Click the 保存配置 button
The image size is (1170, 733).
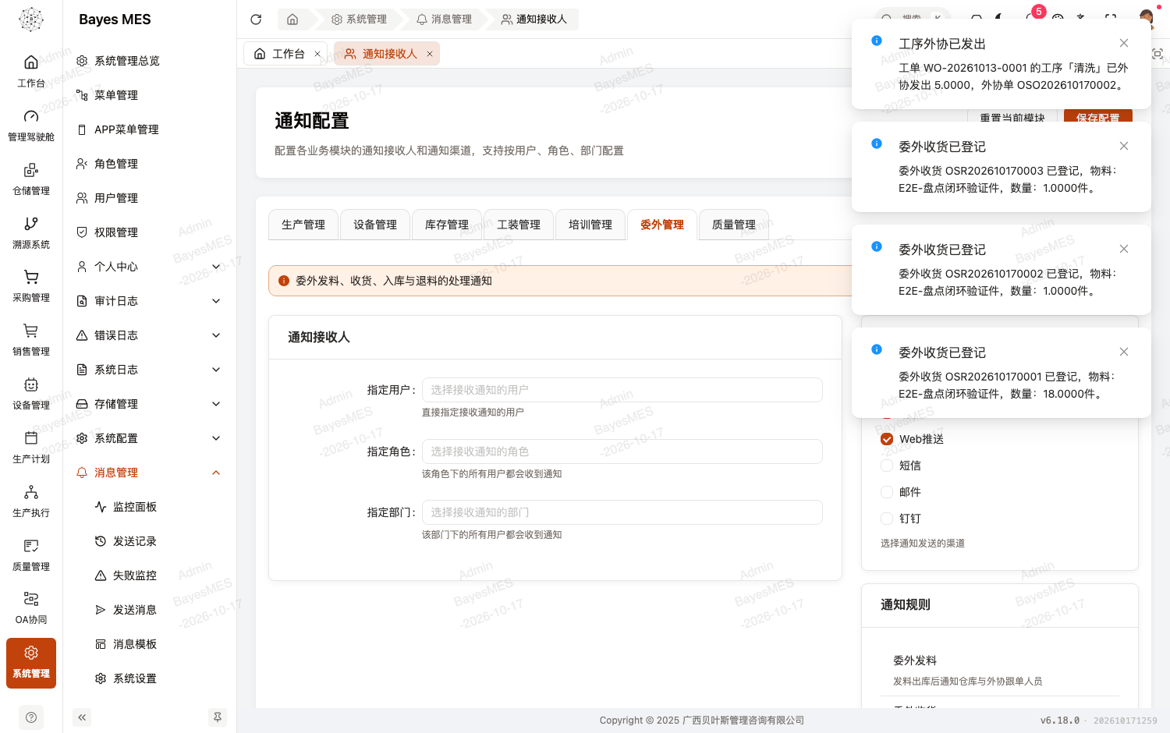click(1097, 118)
